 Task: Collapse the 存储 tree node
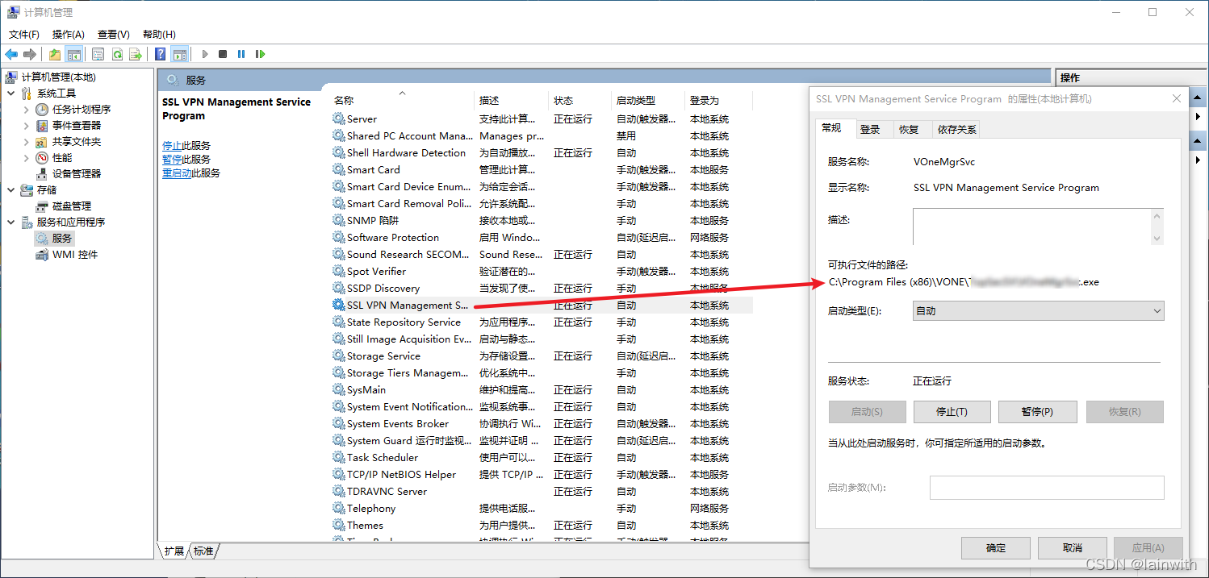pyautogui.click(x=11, y=190)
